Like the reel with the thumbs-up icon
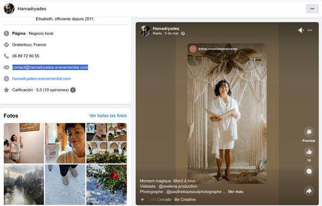This screenshot has height=206, width=322. click(309, 152)
